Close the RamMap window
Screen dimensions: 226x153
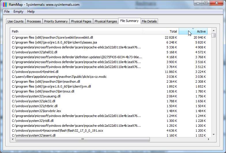(216, 3)
